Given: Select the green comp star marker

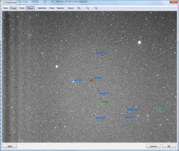Looking at the screenshot, I should [x=101, y=99].
